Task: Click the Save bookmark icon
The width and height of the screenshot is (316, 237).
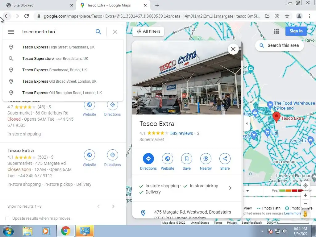Action: click(x=187, y=159)
